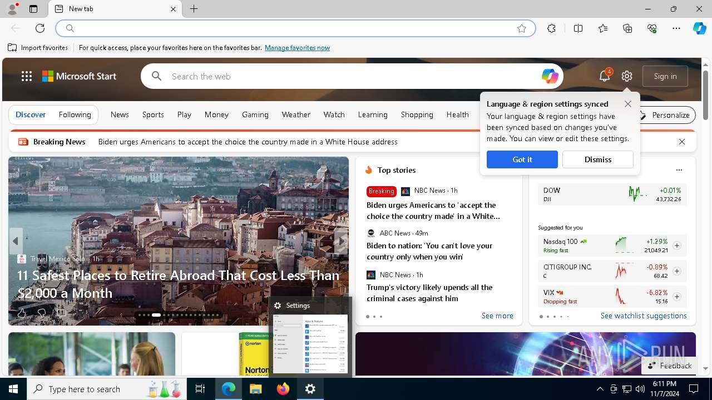This screenshot has width=712, height=400.
Task: Open the page settings gear icon
Action: (627, 76)
